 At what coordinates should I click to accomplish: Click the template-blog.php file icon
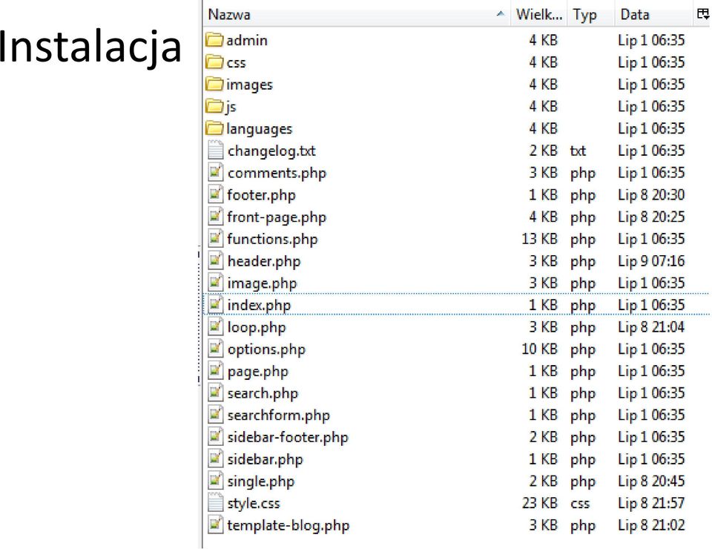215,525
